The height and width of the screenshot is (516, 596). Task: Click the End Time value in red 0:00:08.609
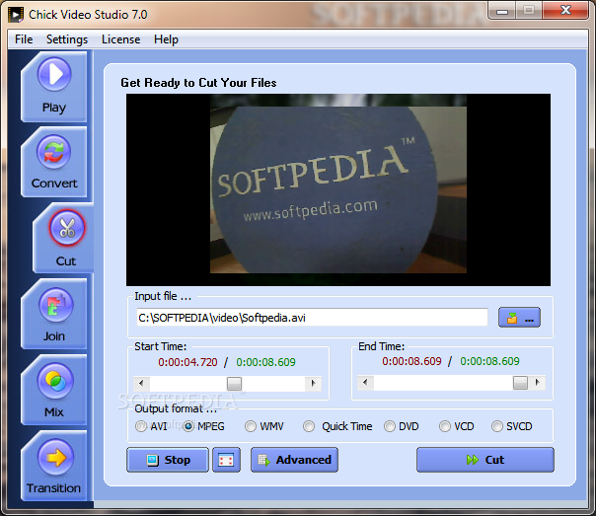coord(412,361)
